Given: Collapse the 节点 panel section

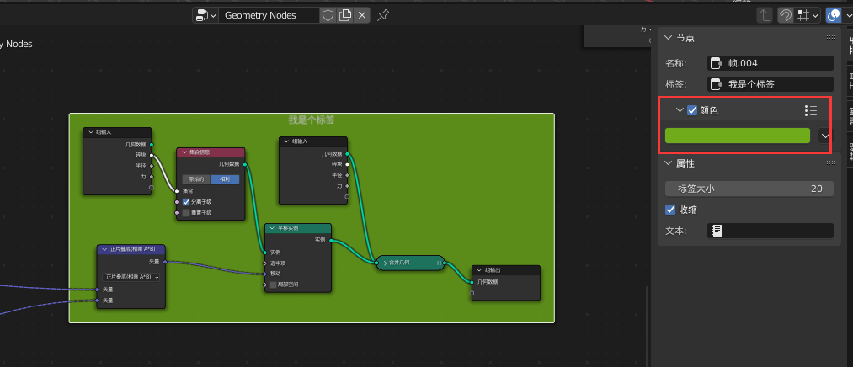Looking at the screenshot, I should [669, 38].
